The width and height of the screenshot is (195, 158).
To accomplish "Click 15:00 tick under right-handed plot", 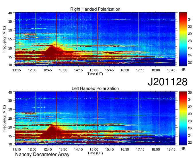I will (94, 70).
